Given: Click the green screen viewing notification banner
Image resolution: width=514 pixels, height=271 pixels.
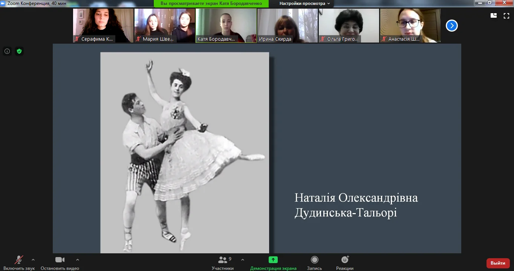Looking at the screenshot, I should click(211, 3).
